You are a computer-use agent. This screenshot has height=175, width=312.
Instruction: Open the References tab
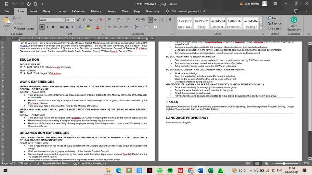(78, 11)
